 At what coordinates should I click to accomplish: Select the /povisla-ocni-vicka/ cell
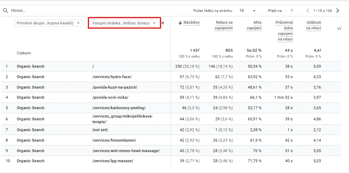pos(110,97)
